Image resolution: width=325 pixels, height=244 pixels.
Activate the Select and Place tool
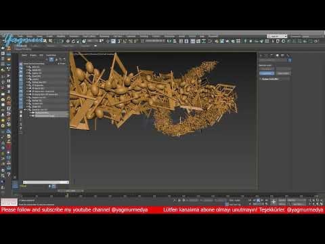coord(84,41)
